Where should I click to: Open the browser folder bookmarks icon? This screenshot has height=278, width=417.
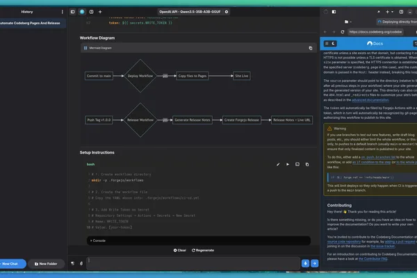pos(347,22)
